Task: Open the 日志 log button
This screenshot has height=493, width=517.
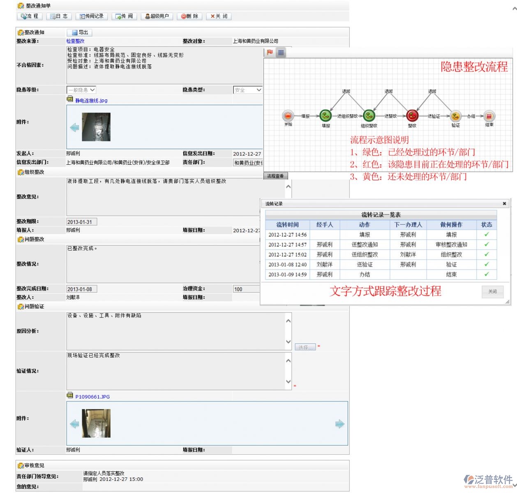Action: [59, 16]
